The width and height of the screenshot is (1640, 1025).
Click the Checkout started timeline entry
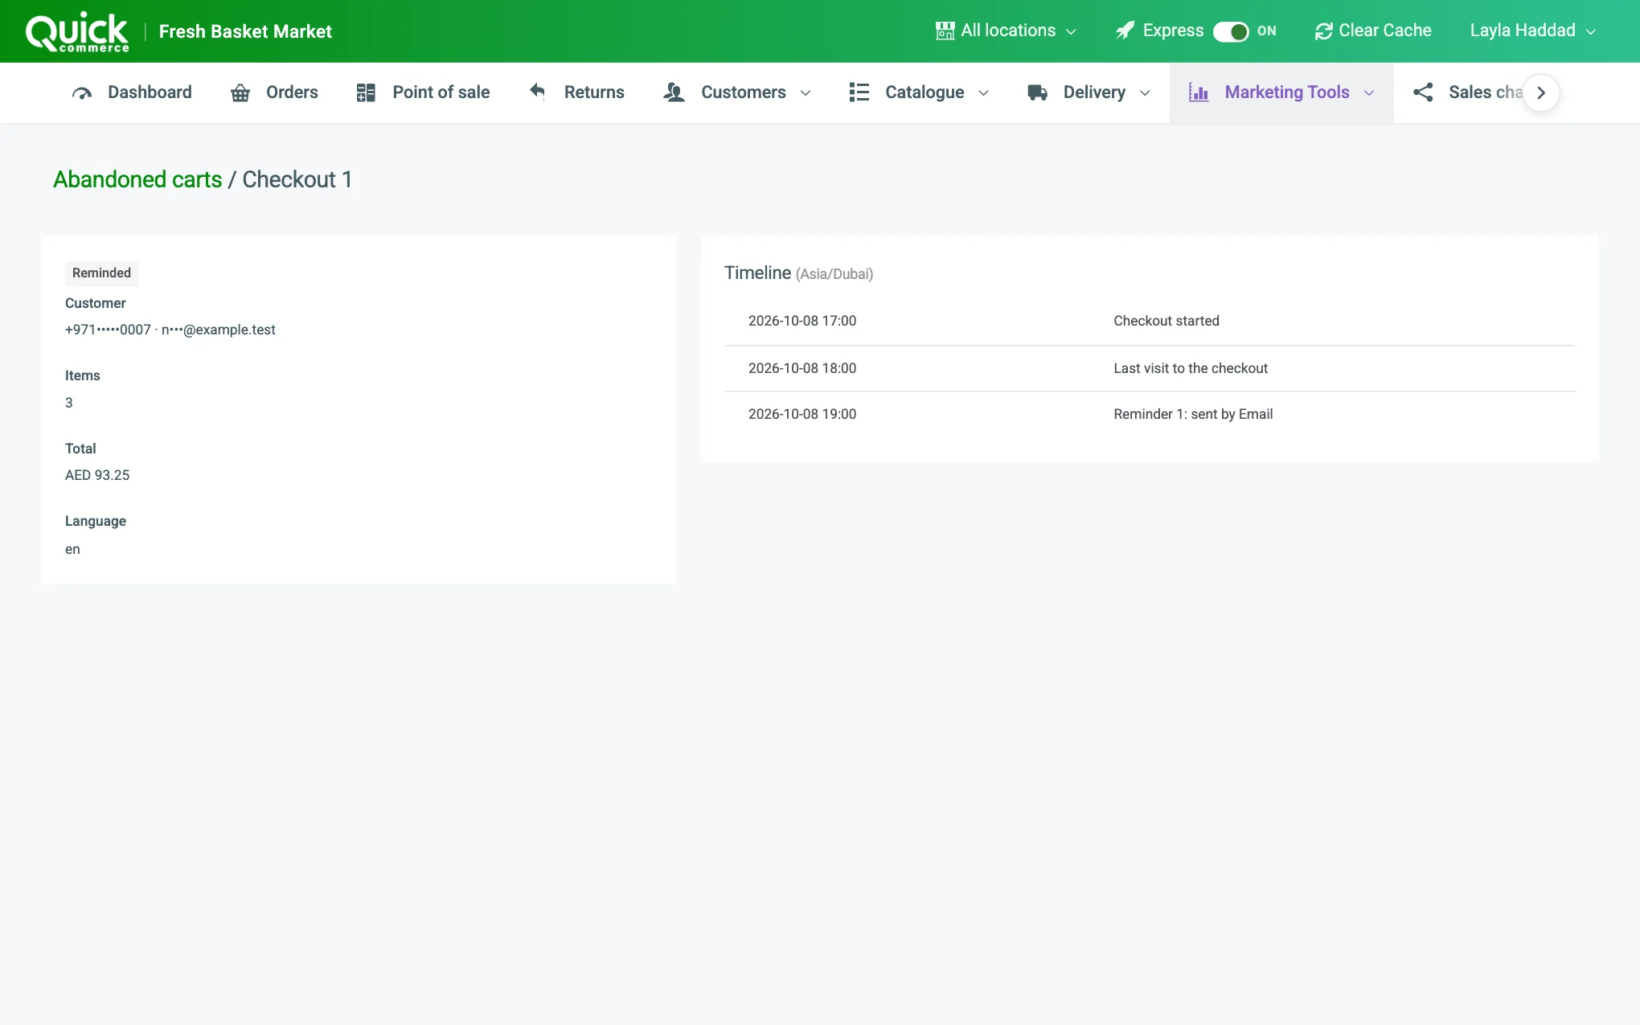1166,321
